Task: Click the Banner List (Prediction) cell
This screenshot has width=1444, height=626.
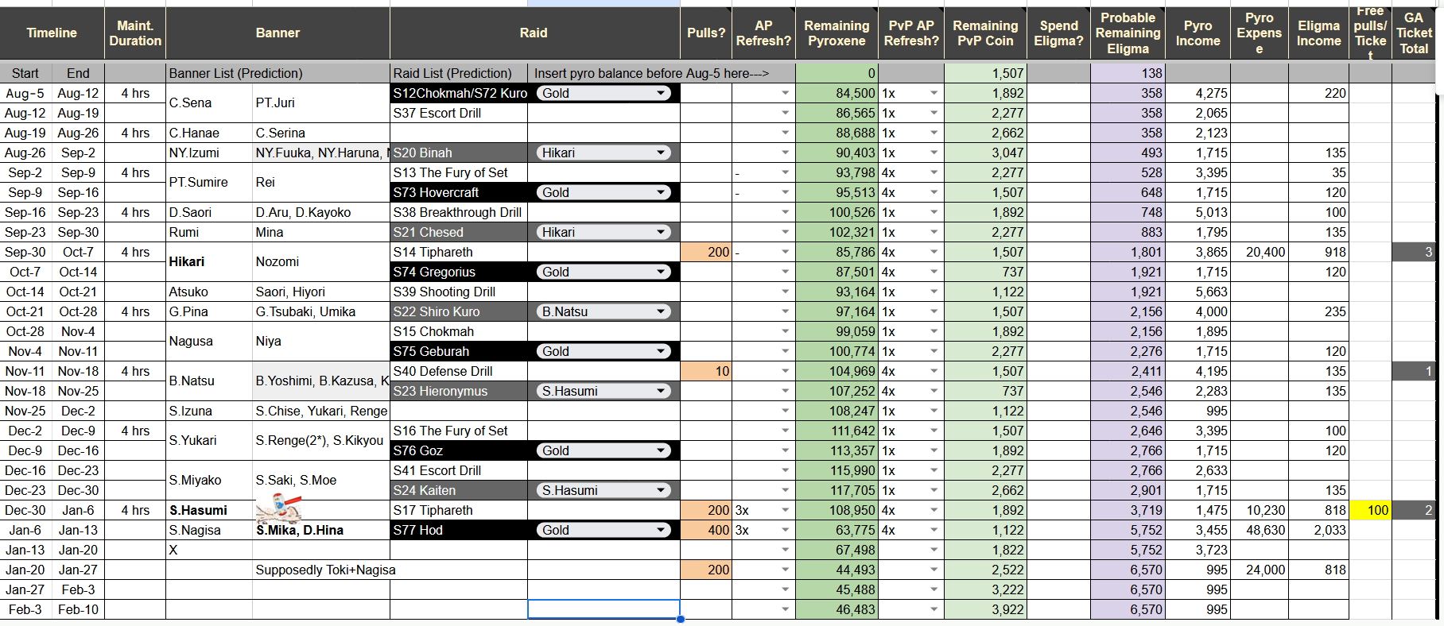Action: (278, 73)
